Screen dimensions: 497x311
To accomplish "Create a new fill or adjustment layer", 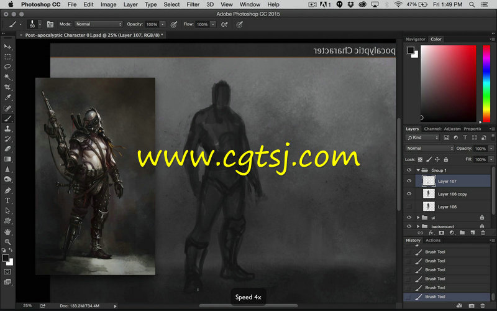I will tap(452, 233).
